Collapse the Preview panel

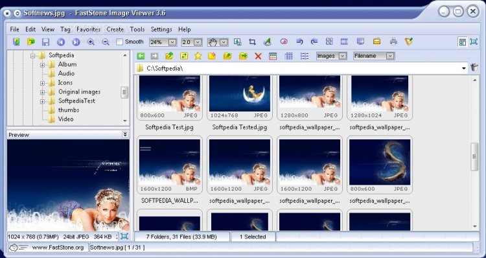tap(125, 134)
